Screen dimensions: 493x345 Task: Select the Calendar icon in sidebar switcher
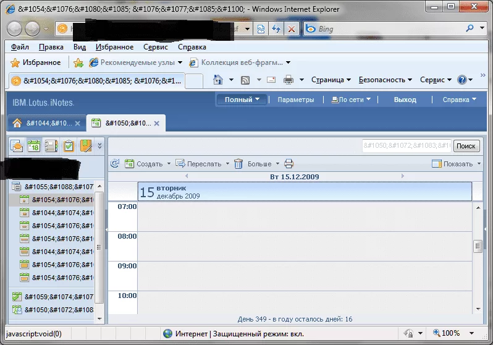click(x=34, y=146)
